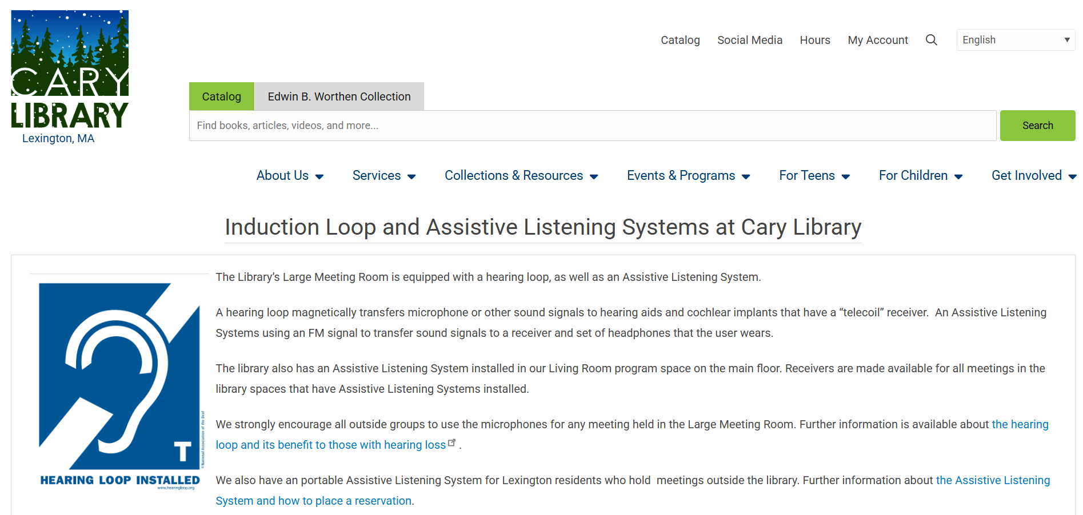
Task: Select the green Catalog search tab
Action: pos(221,96)
